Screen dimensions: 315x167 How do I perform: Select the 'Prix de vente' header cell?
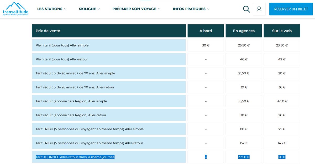pos(109,31)
